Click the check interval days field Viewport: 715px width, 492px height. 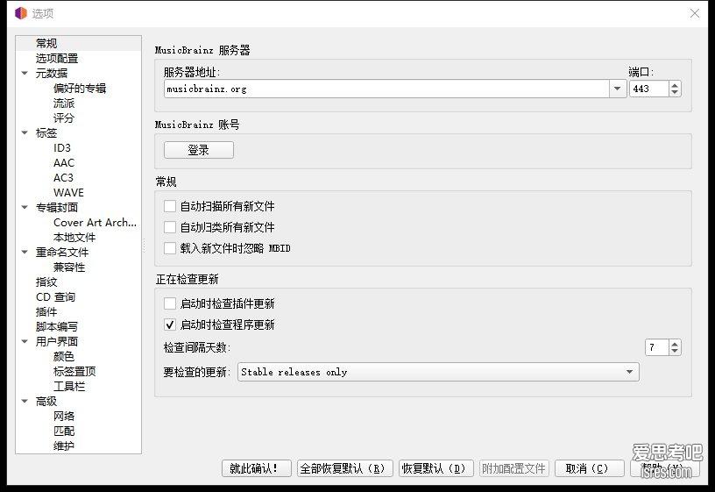tap(657, 347)
